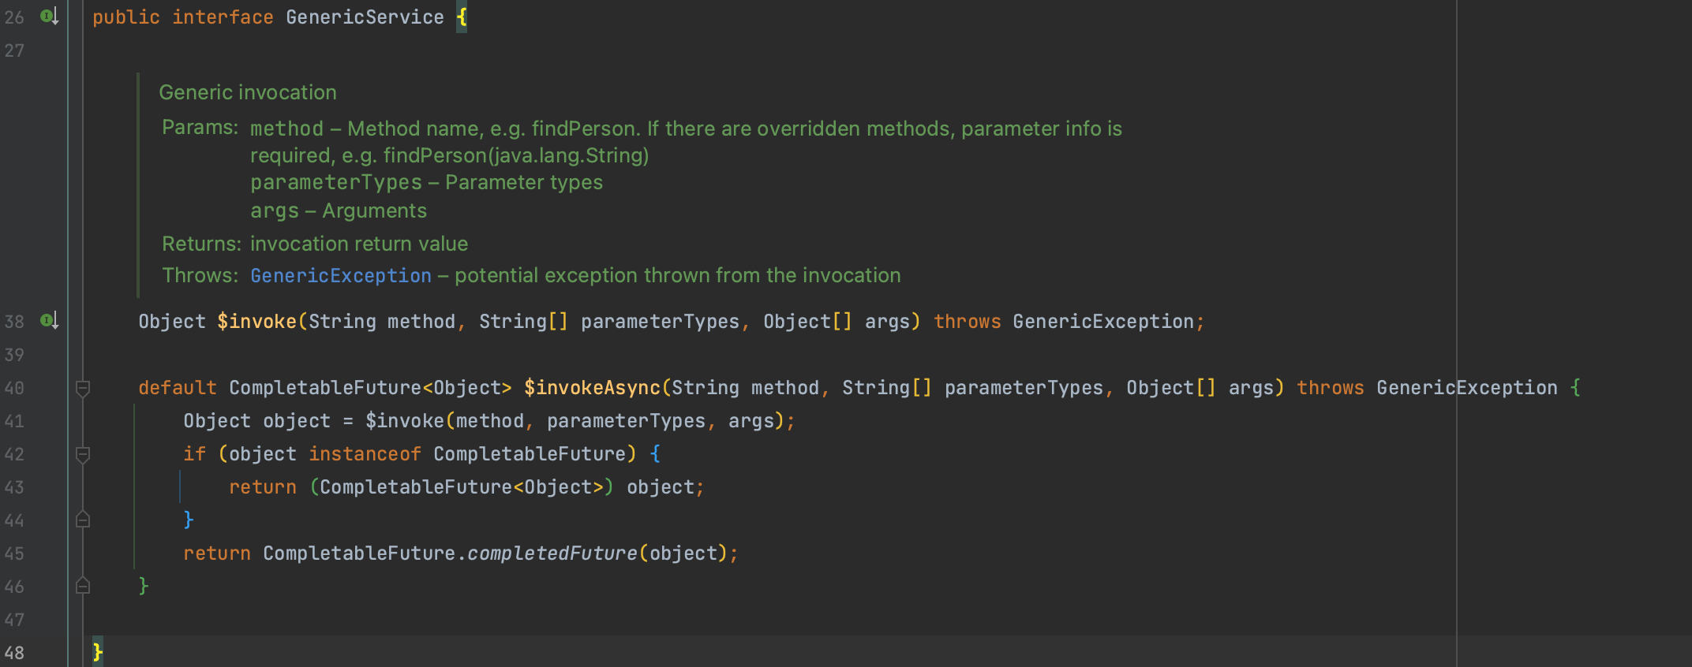The width and height of the screenshot is (1692, 667).
Task: Click 'throws GenericException' on line 38
Action: click(1063, 322)
